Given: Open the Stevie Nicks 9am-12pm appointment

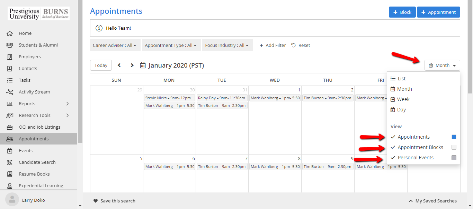Looking at the screenshot, I should [169, 98].
